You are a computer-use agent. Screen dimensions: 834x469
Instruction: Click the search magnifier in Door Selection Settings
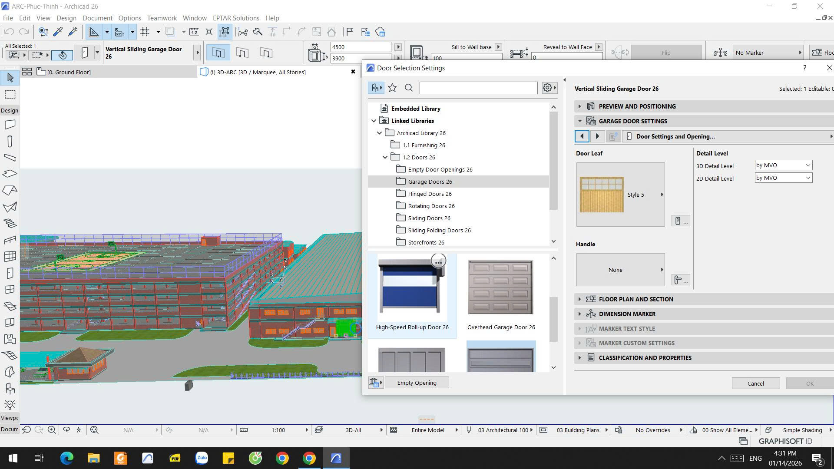(x=409, y=88)
